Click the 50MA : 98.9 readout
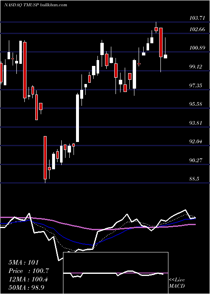Image resolution: width=210 pixels, height=294 pixels. coord(26,288)
